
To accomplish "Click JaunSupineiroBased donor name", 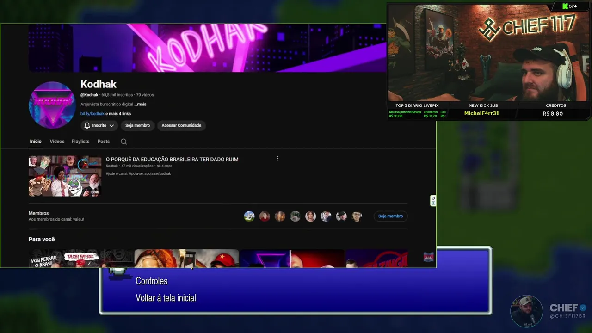I will [x=405, y=112].
